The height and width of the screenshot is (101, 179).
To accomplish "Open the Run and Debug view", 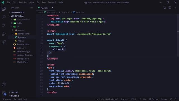I will tap(4, 34).
